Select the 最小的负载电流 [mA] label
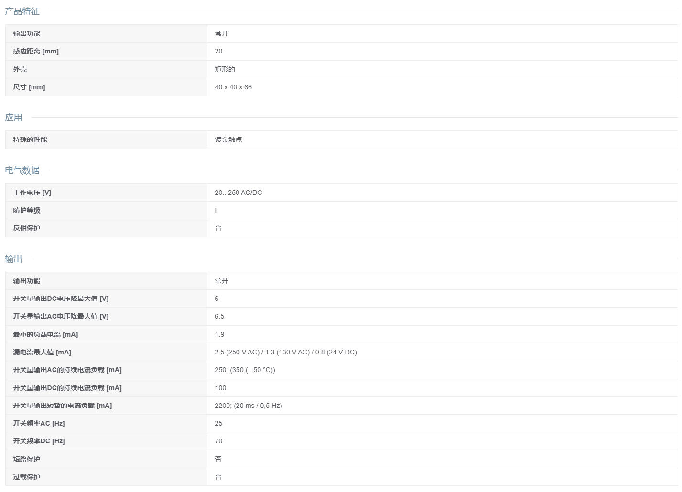The height and width of the screenshot is (492, 682). (x=45, y=334)
